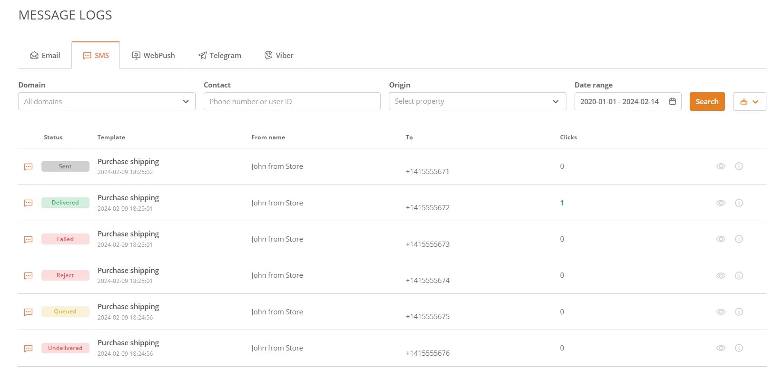This screenshot has width=784, height=370.
Task: Click the SMS icon beside Reject status
Action: (29, 276)
